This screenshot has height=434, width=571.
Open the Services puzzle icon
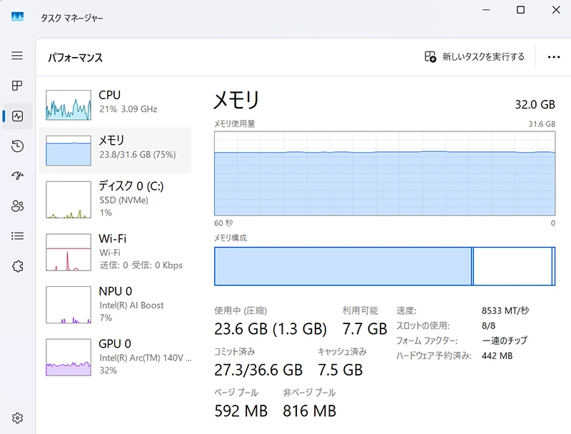tap(17, 266)
